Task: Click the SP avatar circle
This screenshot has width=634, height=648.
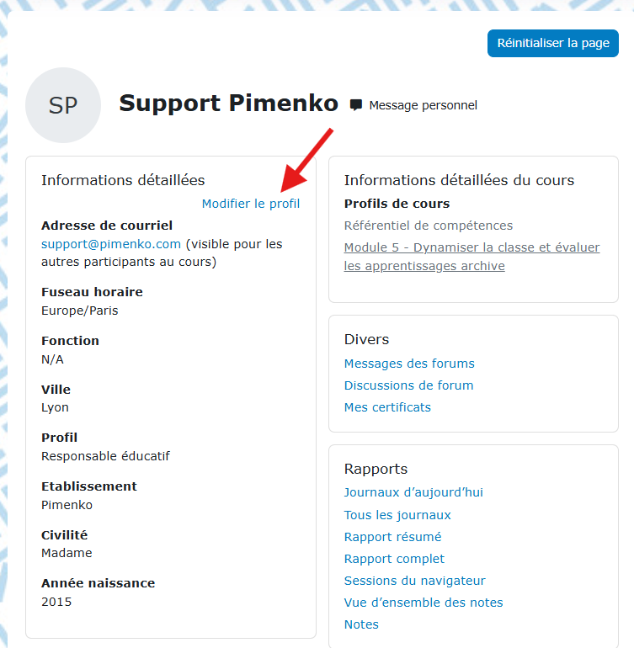Action: (63, 105)
